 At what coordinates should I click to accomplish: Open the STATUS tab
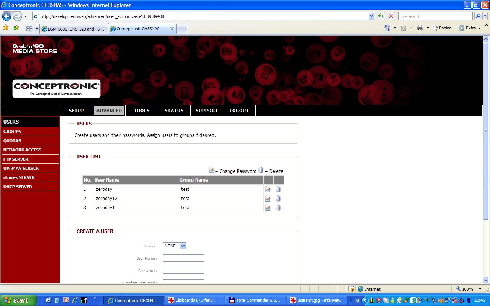click(174, 111)
